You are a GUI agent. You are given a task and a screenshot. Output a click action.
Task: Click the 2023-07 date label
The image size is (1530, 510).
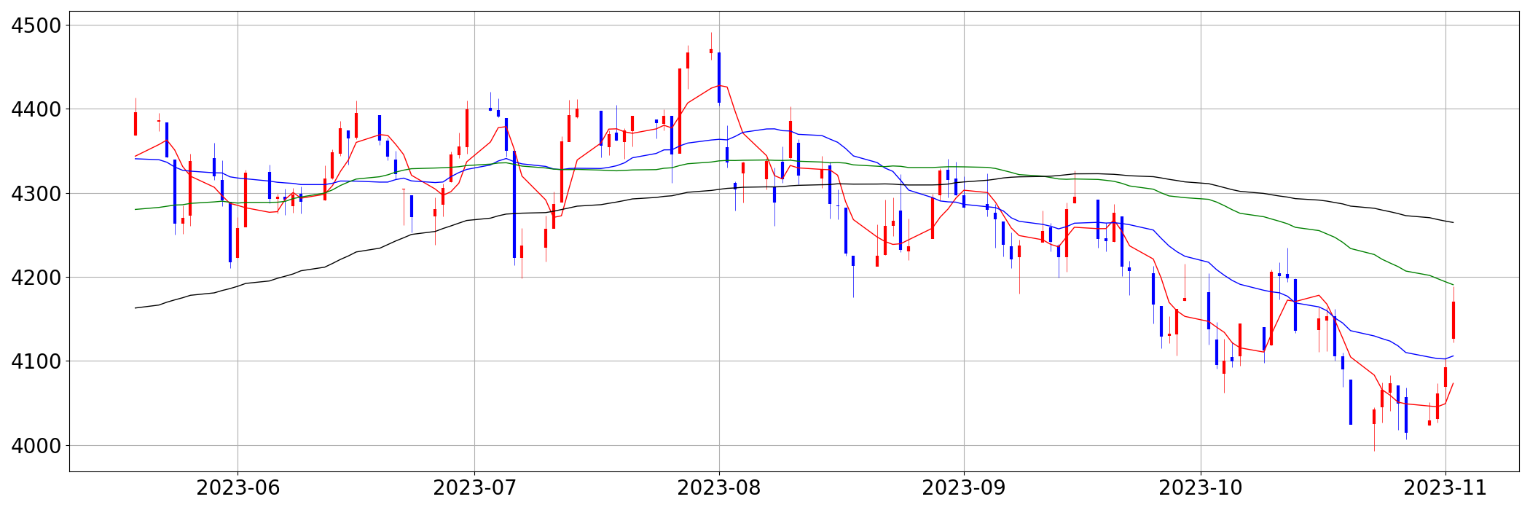tap(475, 488)
